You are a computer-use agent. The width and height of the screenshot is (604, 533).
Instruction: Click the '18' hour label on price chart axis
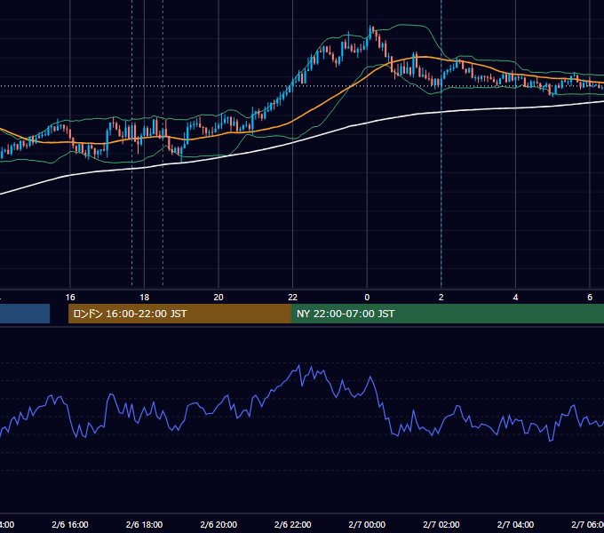coord(144,298)
